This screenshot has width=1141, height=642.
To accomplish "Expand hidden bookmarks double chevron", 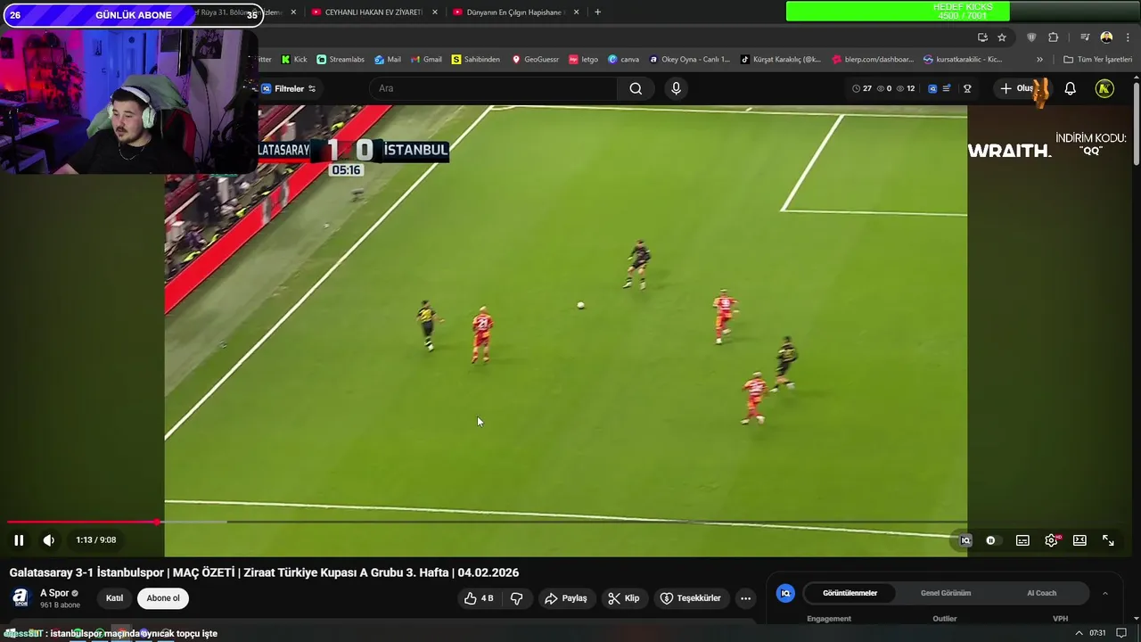I will pyautogui.click(x=1039, y=60).
